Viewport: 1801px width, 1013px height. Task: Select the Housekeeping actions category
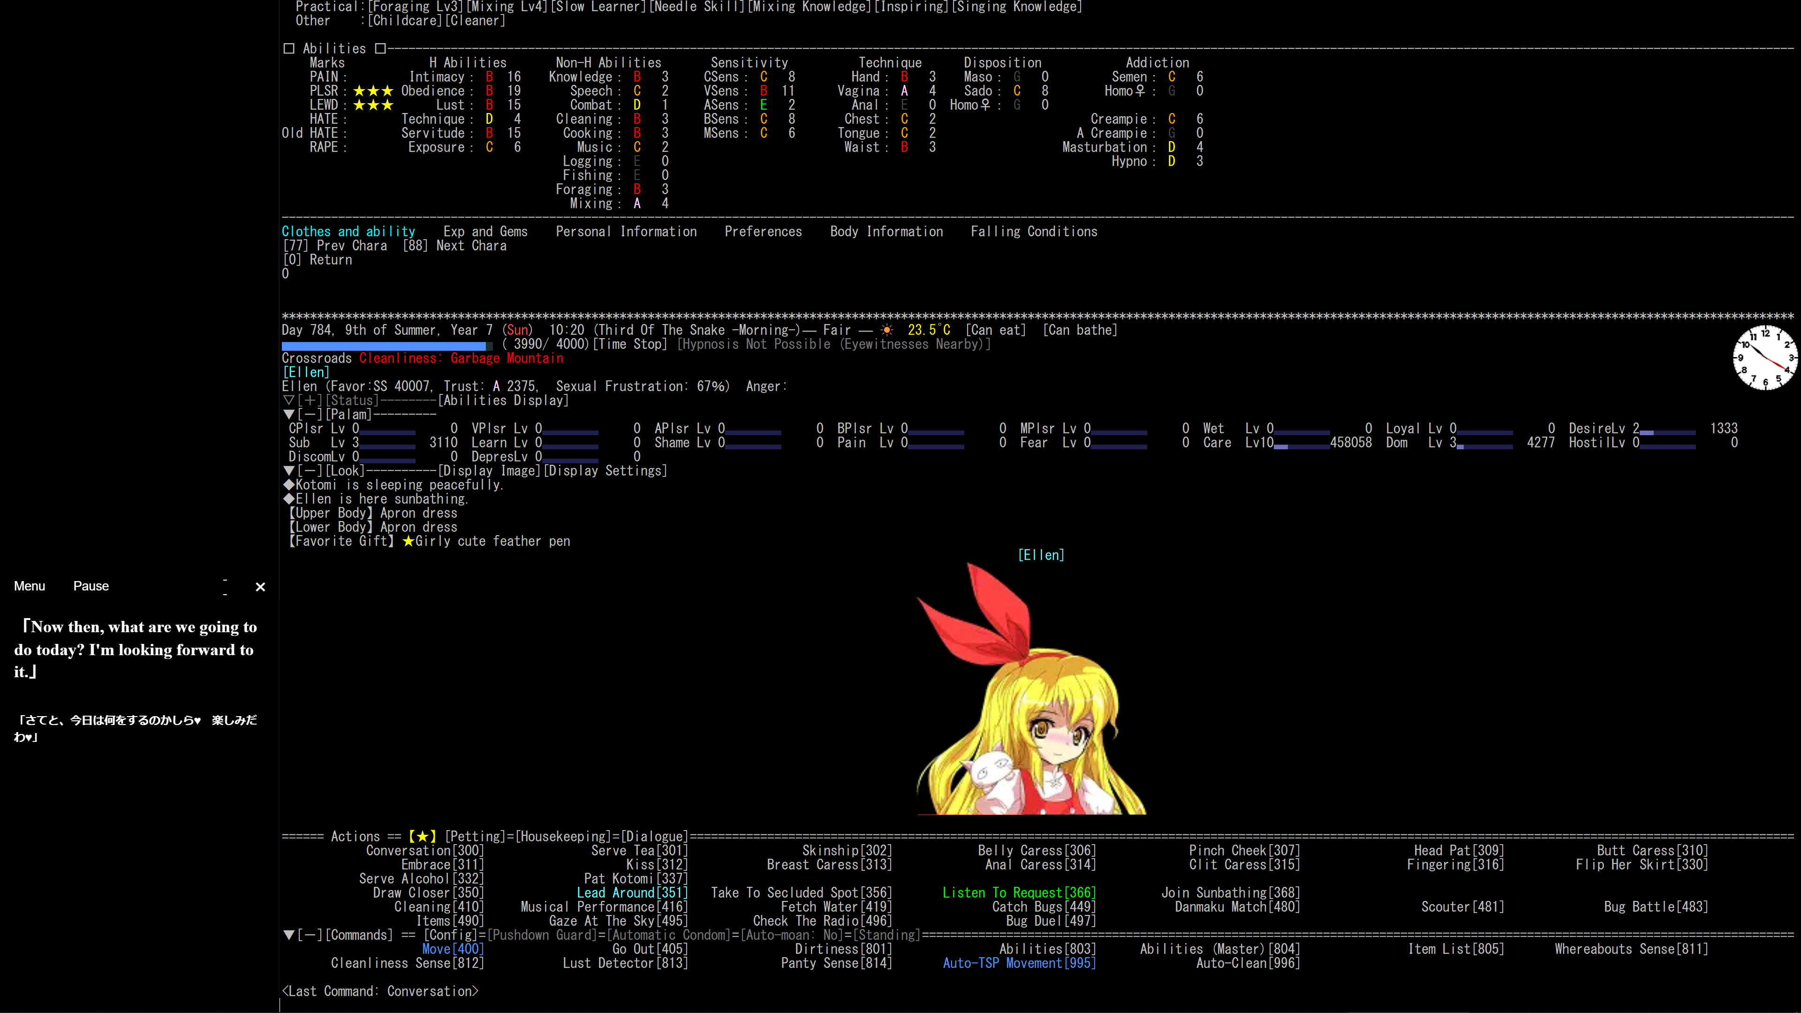click(x=563, y=836)
